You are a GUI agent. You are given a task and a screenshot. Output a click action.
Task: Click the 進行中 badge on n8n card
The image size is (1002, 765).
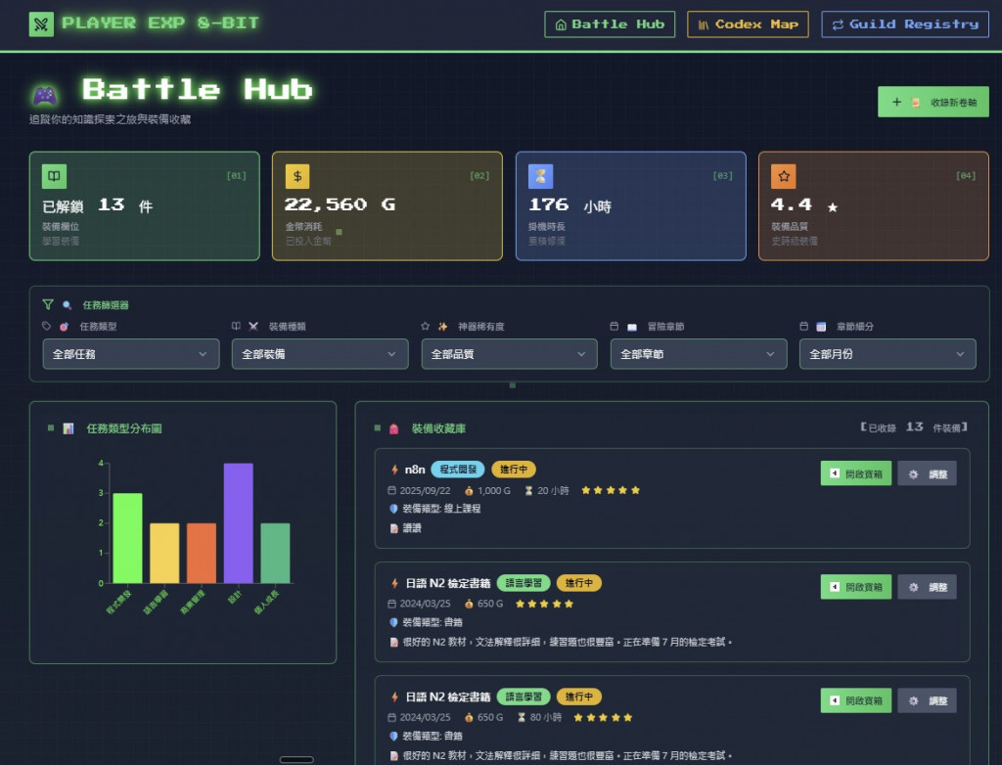click(x=514, y=470)
